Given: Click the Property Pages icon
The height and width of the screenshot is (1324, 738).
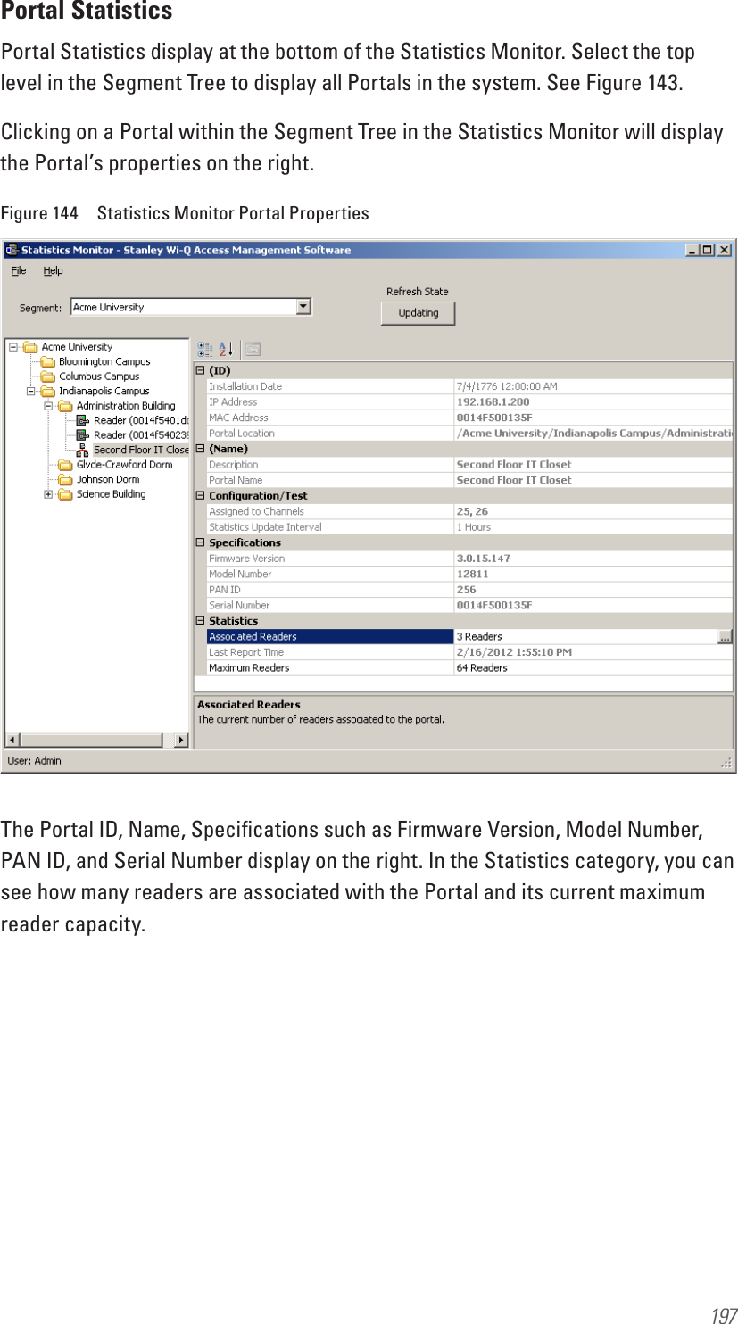Looking at the screenshot, I should point(253,349).
